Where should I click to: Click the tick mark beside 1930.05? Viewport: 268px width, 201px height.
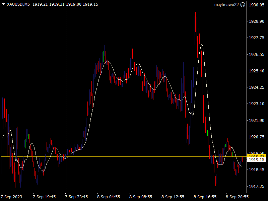pyautogui.click(x=247, y=5)
